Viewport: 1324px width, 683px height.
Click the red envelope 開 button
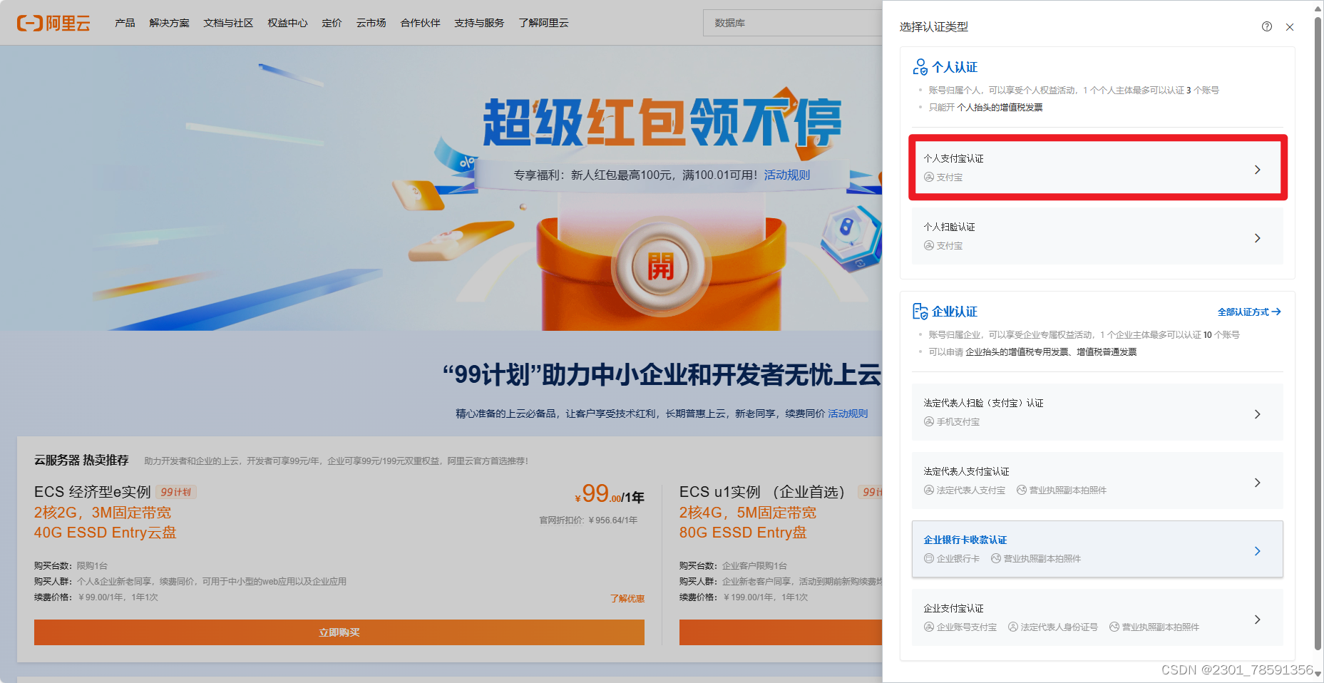(x=660, y=267)
